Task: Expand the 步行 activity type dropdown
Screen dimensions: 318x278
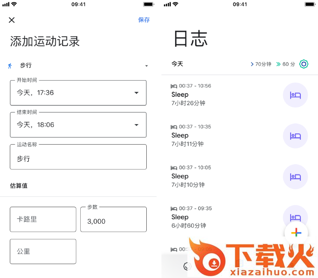Action: (x=146, y=66)
